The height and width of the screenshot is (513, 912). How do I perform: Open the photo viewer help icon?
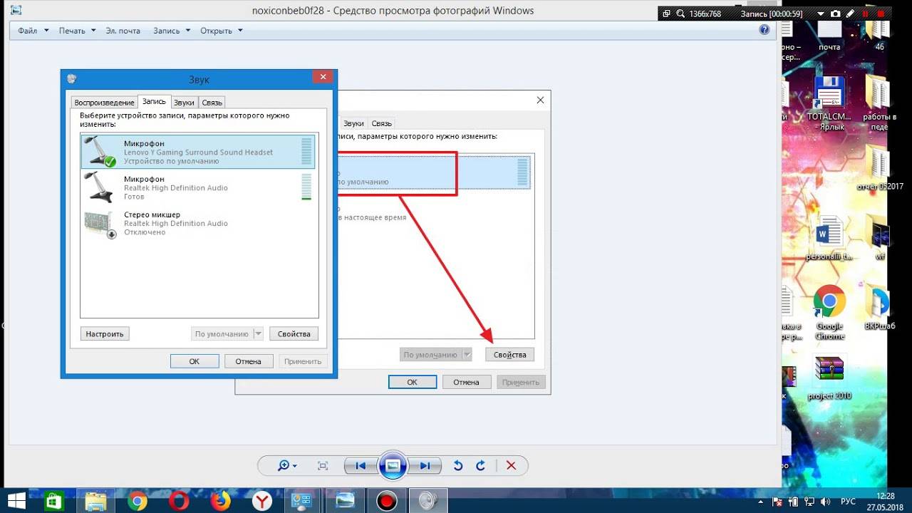click(765, 30)
